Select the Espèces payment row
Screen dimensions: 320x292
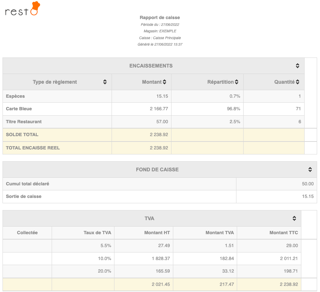(15, 96)
